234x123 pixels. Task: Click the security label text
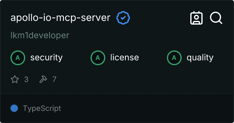[46, 58]
